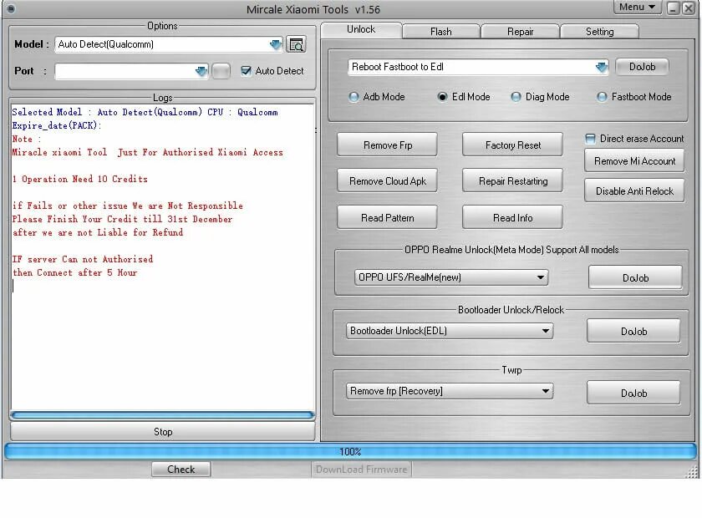
Task: Switch to the Repair tab
Action: pos(520,32)
